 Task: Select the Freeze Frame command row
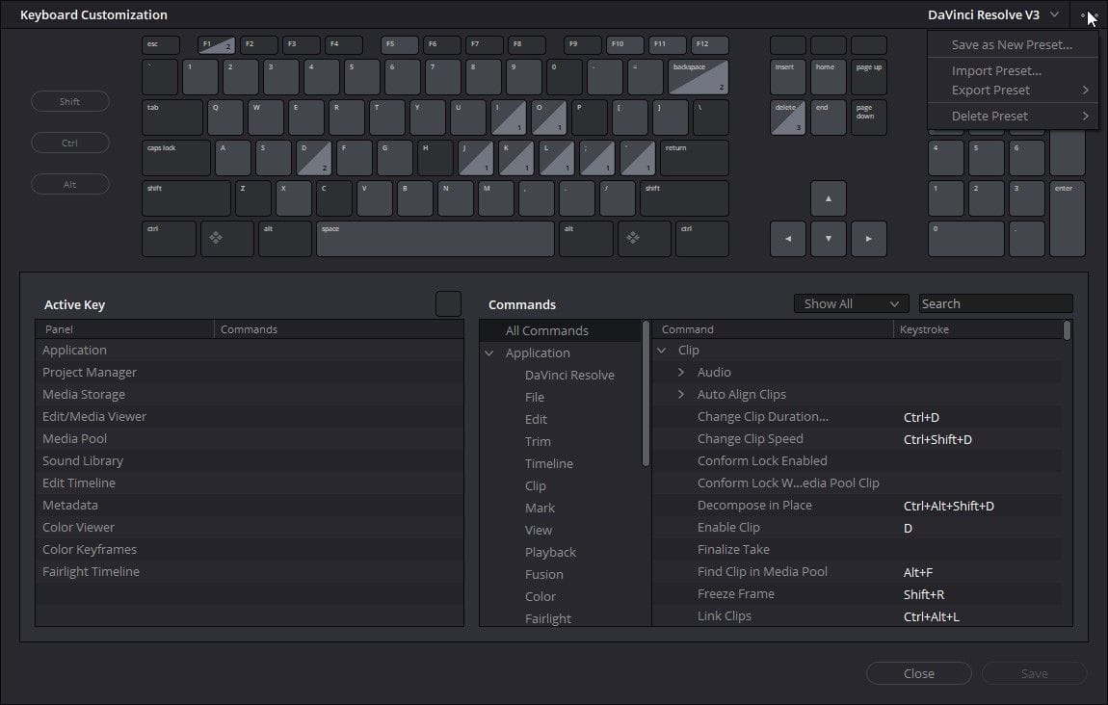pyautogui.click(x=857, y=594)
